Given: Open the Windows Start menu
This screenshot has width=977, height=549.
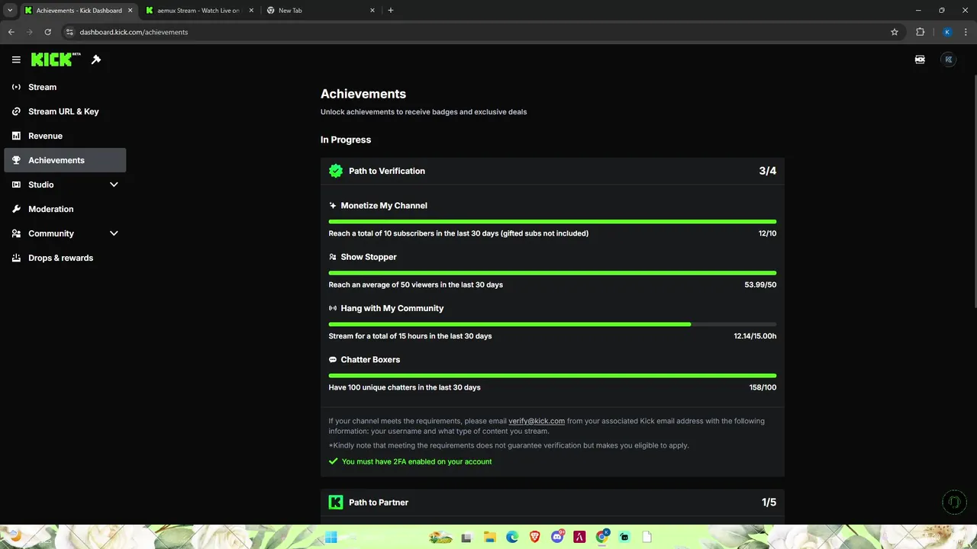Looking at the screenshot, I should click(x=331, y=537).
